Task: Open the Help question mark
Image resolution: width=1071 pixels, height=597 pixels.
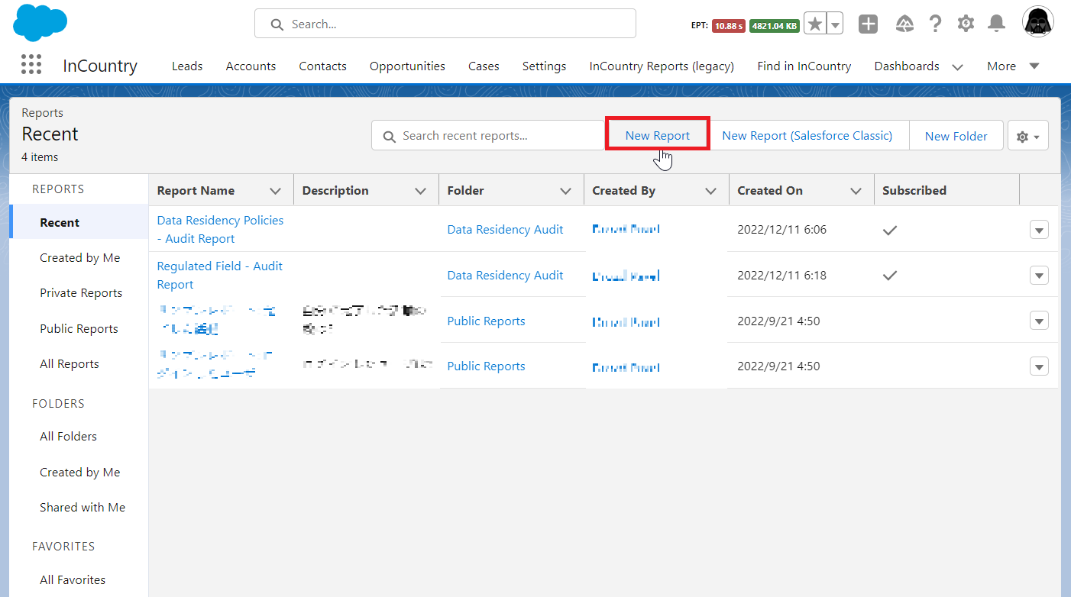Action: pos(936,24)
